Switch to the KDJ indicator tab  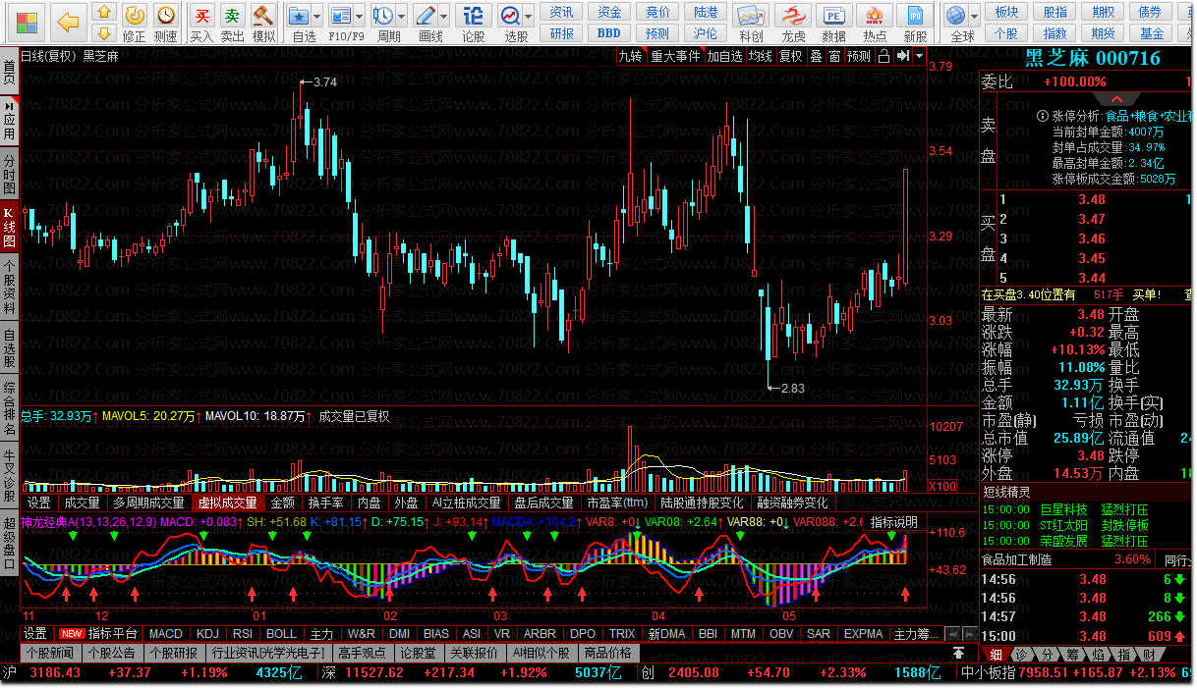[x=207, y=634]
